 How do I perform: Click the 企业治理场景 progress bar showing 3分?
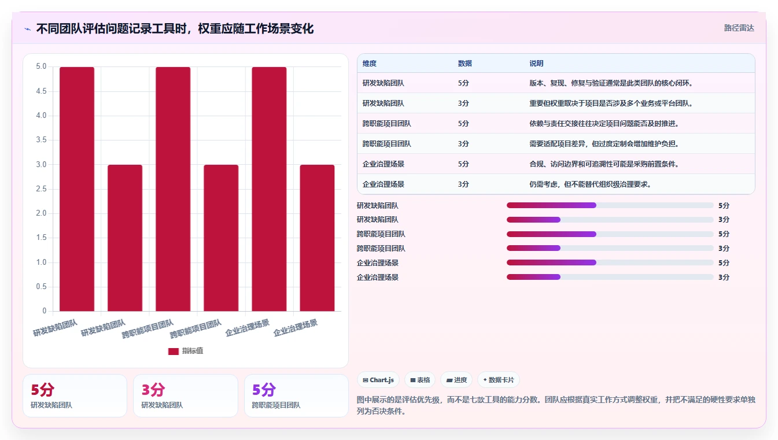coord(610,277)
